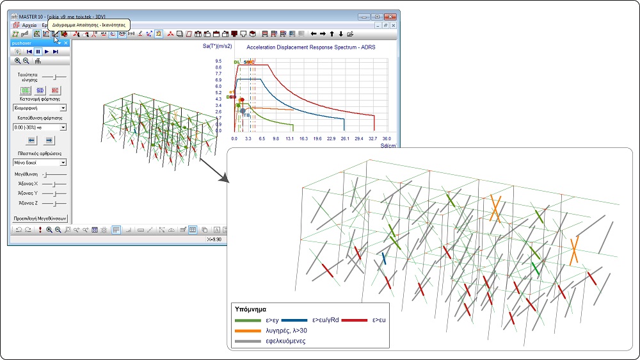Close the pushover side panel
This screenshot has height=360, width=640.
[65, 43]
